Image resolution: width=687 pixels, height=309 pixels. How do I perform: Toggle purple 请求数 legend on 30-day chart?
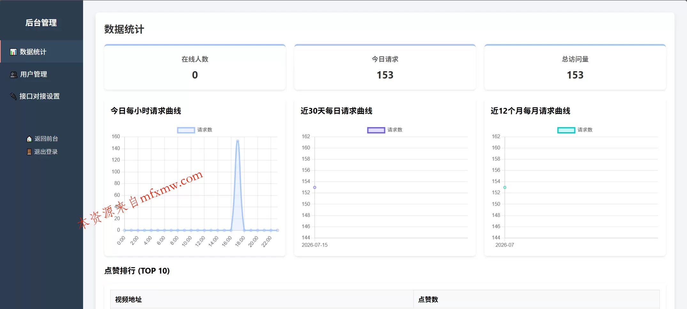click(x=385, y=130)
